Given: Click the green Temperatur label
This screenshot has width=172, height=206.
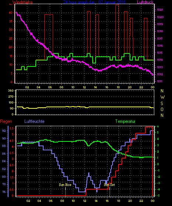Looking at the screenshot, I should pos(125,121).
